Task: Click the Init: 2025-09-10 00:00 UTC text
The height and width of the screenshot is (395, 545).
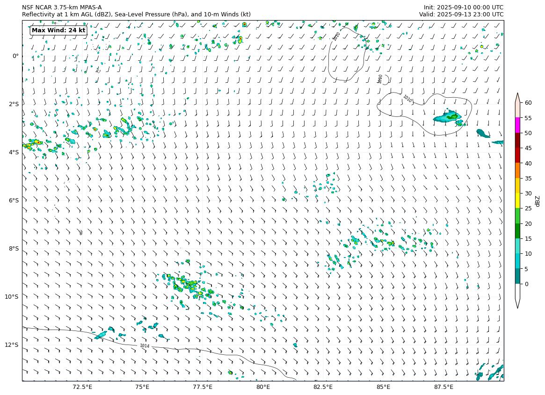Action: click(x=463, y=7)
